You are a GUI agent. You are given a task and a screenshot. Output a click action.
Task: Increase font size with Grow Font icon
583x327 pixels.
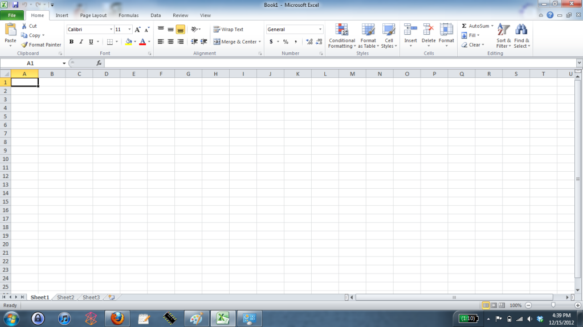point(137,30)
